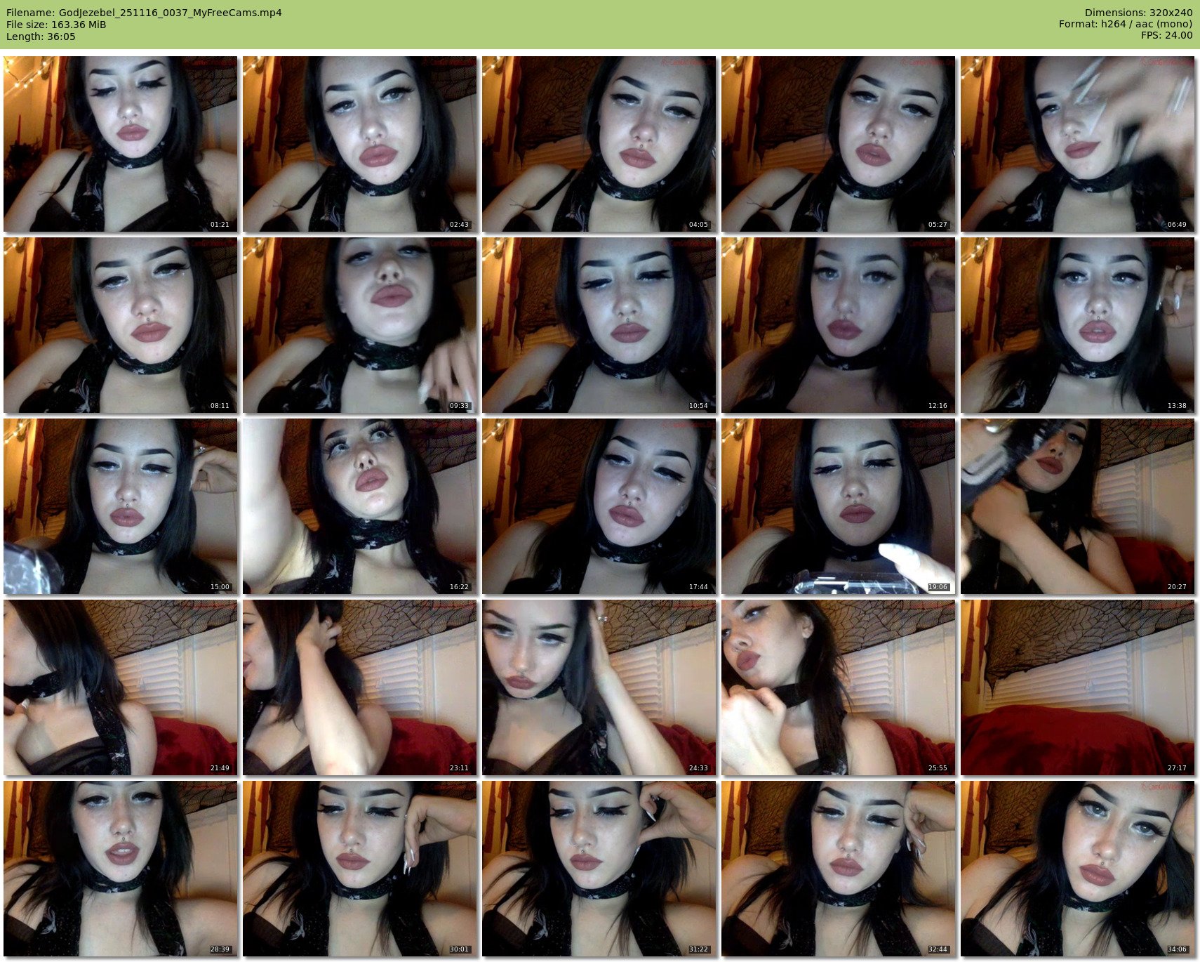Select the 'FPS: 24.00' text
The height and width of the screenshot is (962, 1200).
pos(1166,37)
